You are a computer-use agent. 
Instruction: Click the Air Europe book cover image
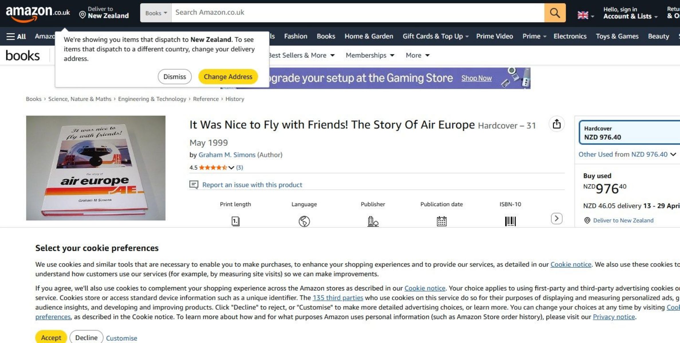point(96,168)
